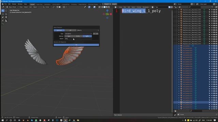The width and height of the screenshot is (218, 122).
Task: Click the Name field in Batch Rename
Action: [x=78, y=39]
